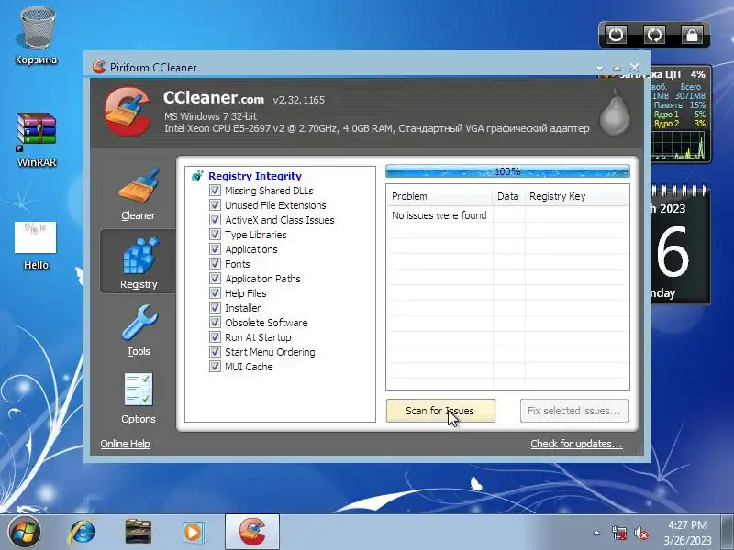Open the Recycle Bin (Корзина) desktop icon
Viewport: 734px width, 550px height.
pyautogui.click(x=36, y=36)
